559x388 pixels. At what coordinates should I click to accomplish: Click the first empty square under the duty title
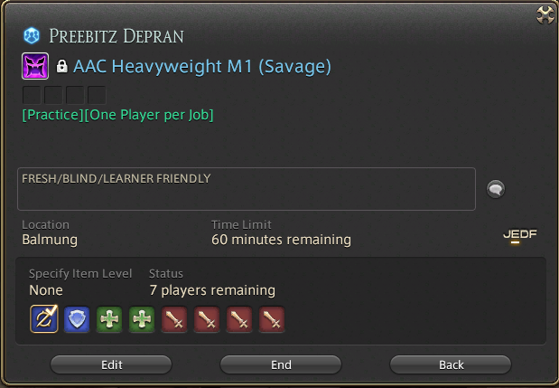click(x=32, y=95)
